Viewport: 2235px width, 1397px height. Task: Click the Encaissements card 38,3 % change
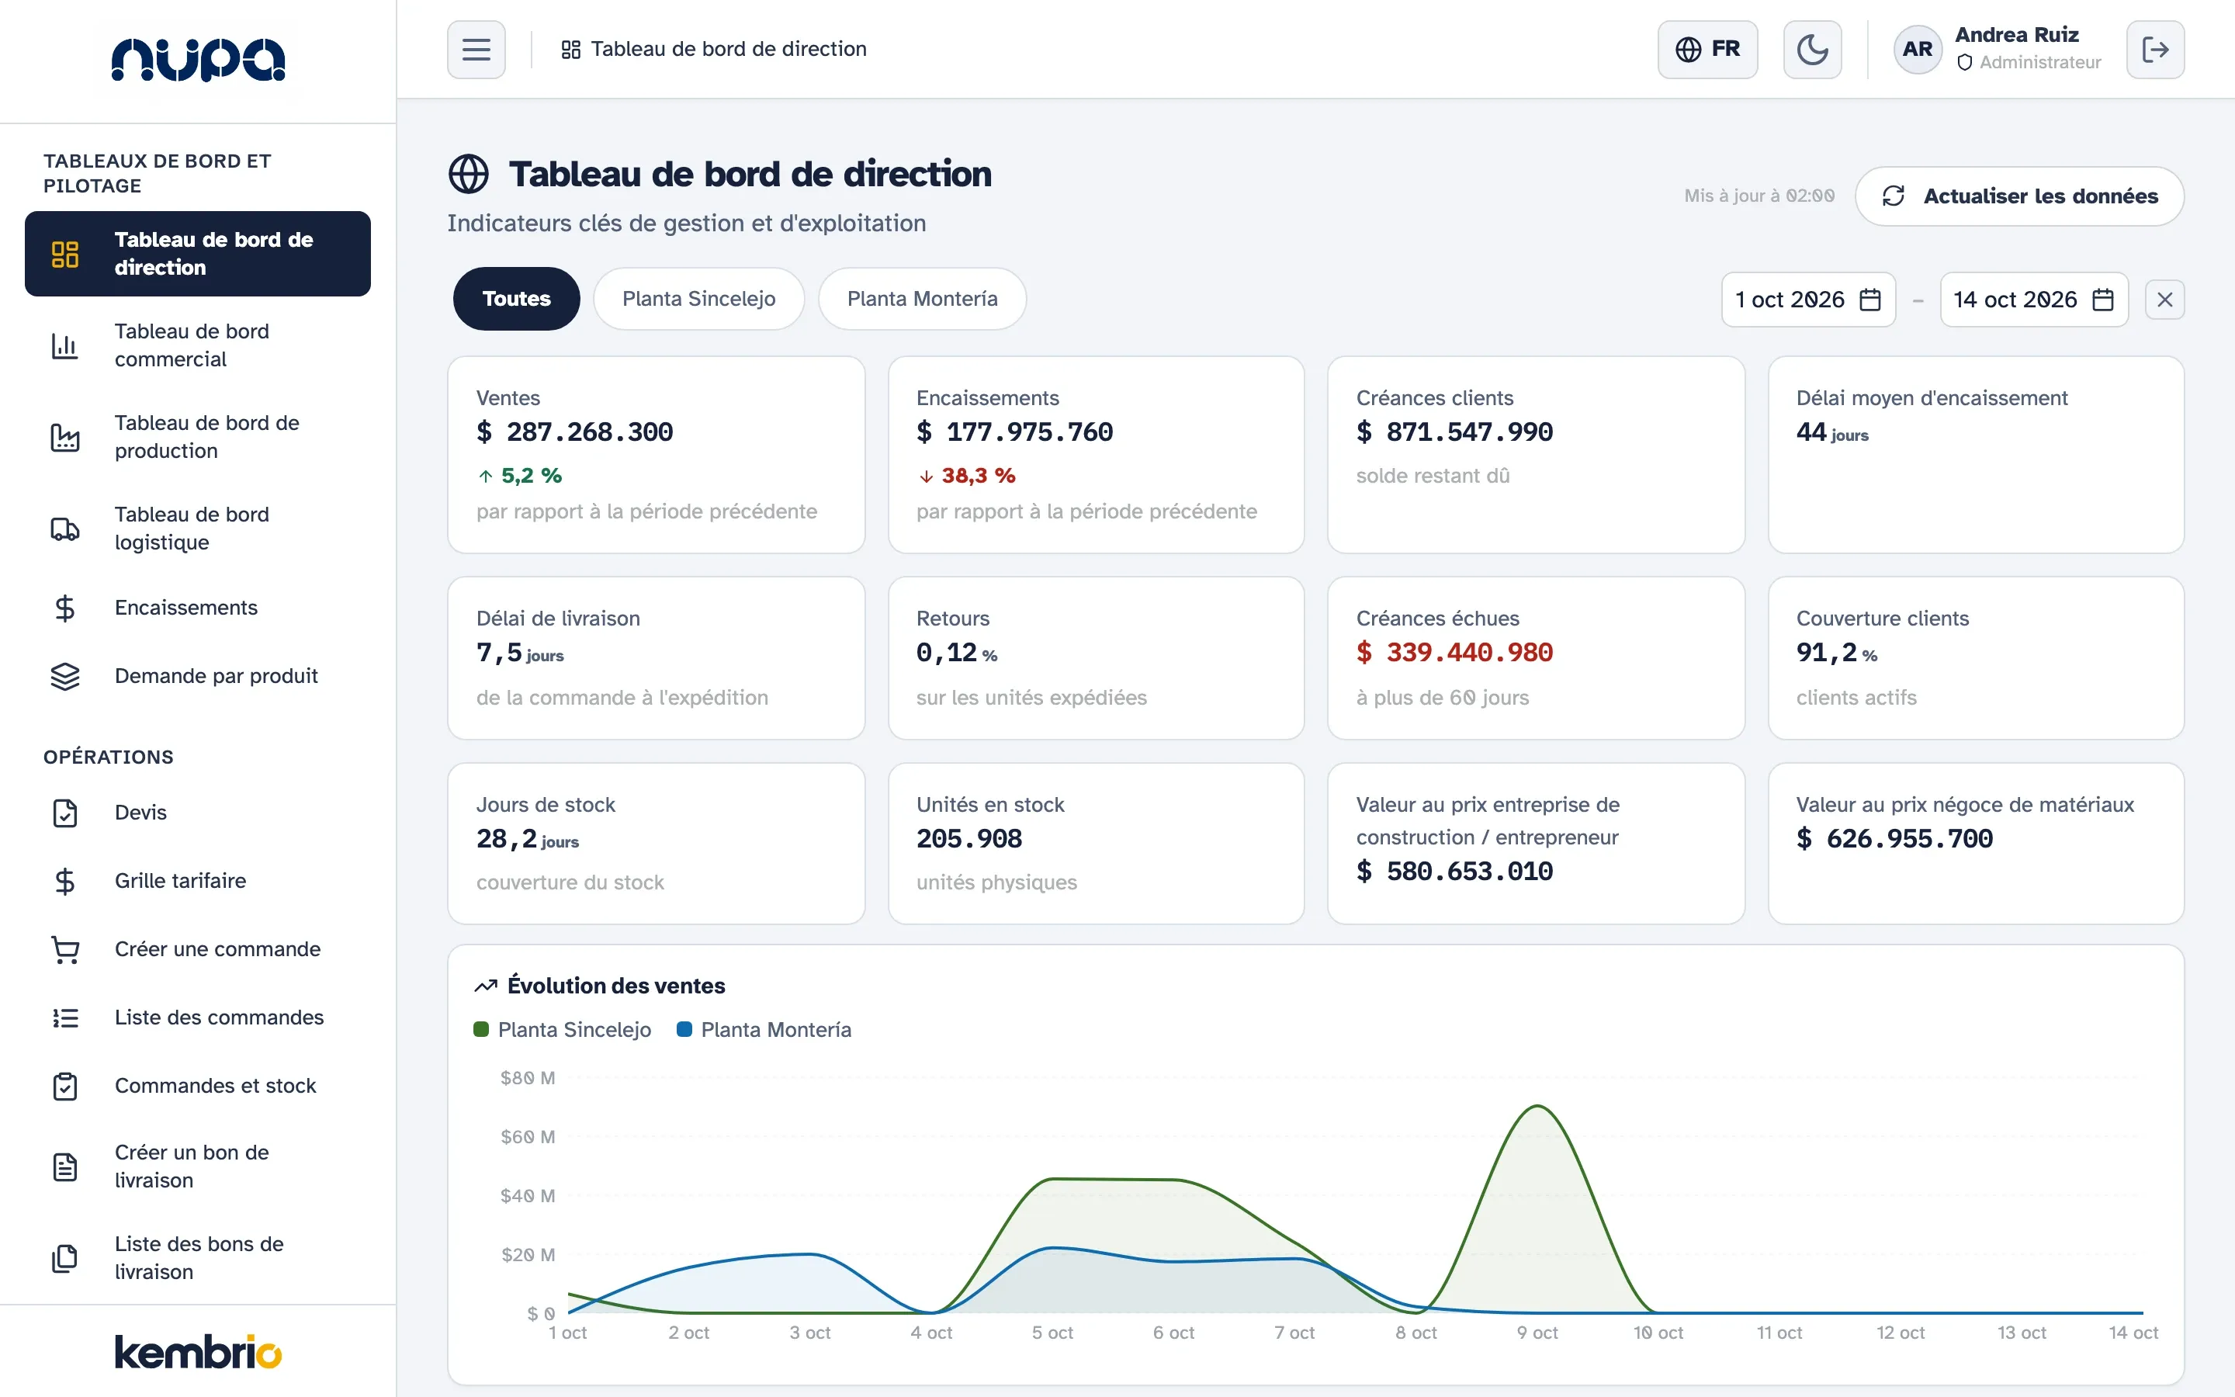pyautogui.click(x=966, y=476)
